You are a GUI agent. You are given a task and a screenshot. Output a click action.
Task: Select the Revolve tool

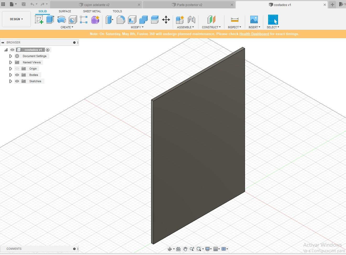[61, 20]
